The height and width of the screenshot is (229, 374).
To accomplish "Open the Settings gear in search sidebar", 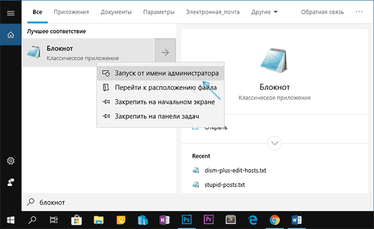I will pyautogui.click(x=11, y=161).
